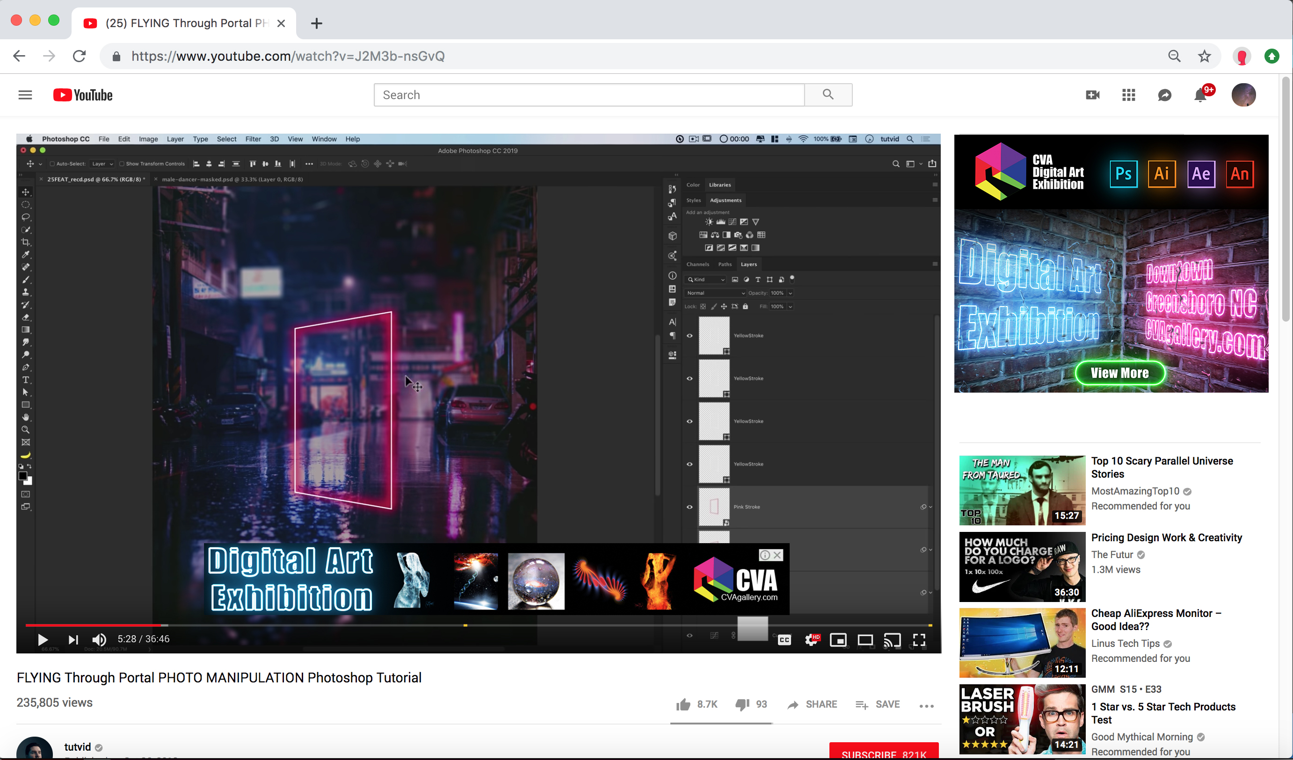Cast video to a TV
This screenshot has height=760, width=1293.
click(x=892, y=639)
